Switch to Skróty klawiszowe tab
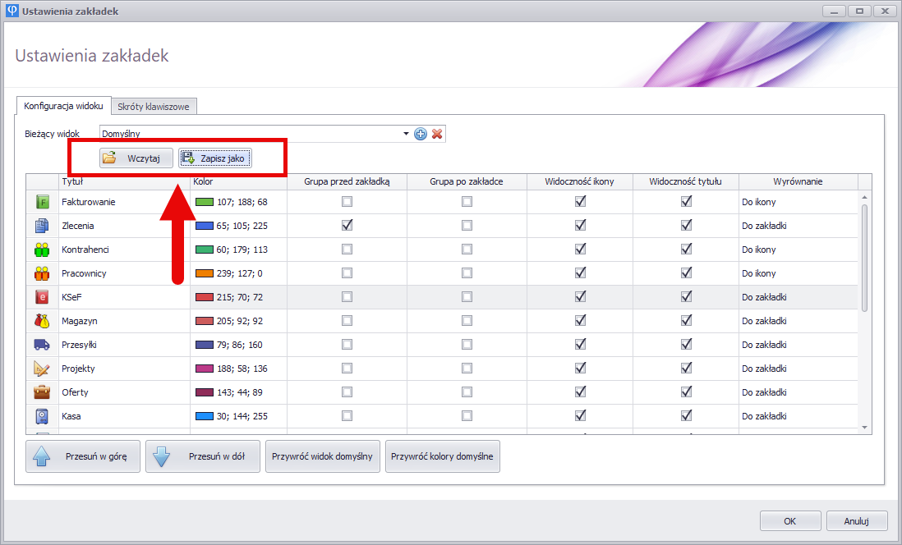 coord(154,107)
